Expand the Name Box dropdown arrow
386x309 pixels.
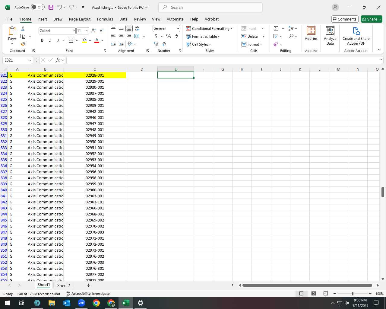coord(30,60)
